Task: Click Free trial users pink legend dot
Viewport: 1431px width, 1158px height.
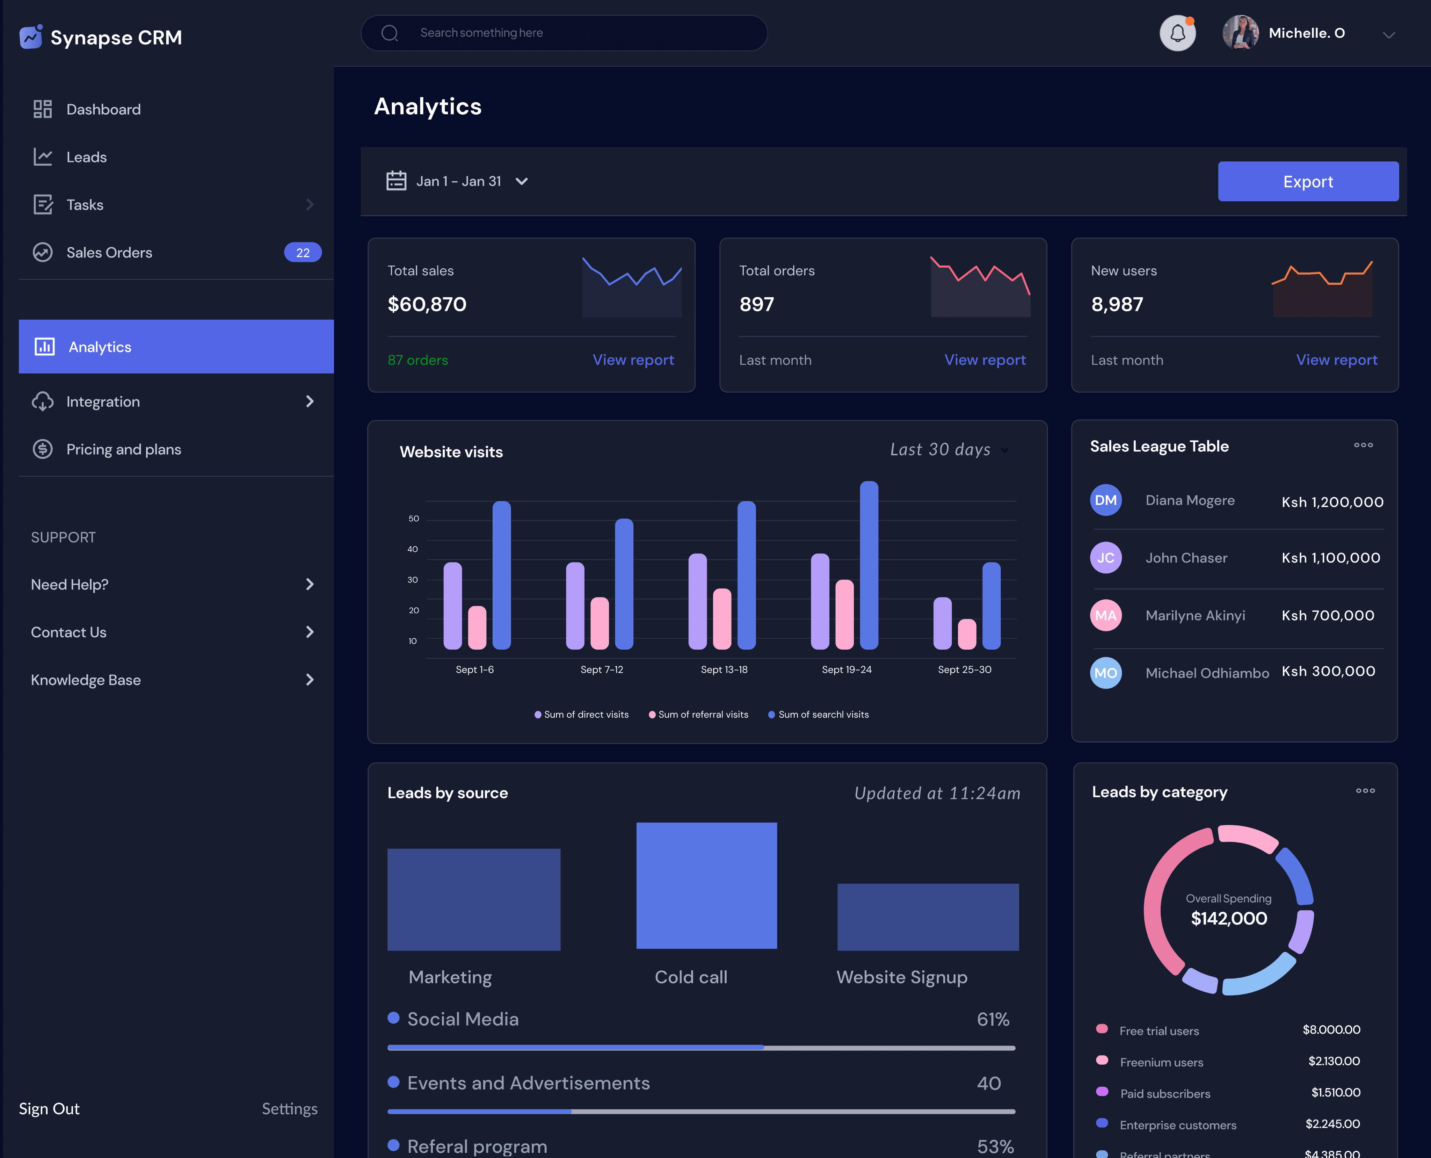Action: (x=1102, y=1029)
